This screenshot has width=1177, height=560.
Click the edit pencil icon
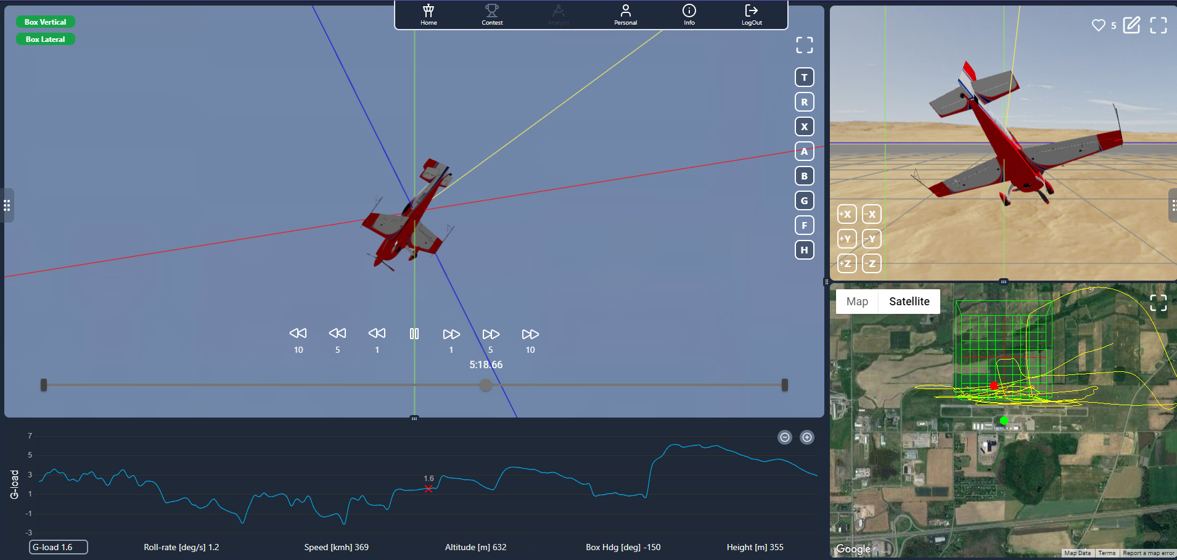[1131, 25]
